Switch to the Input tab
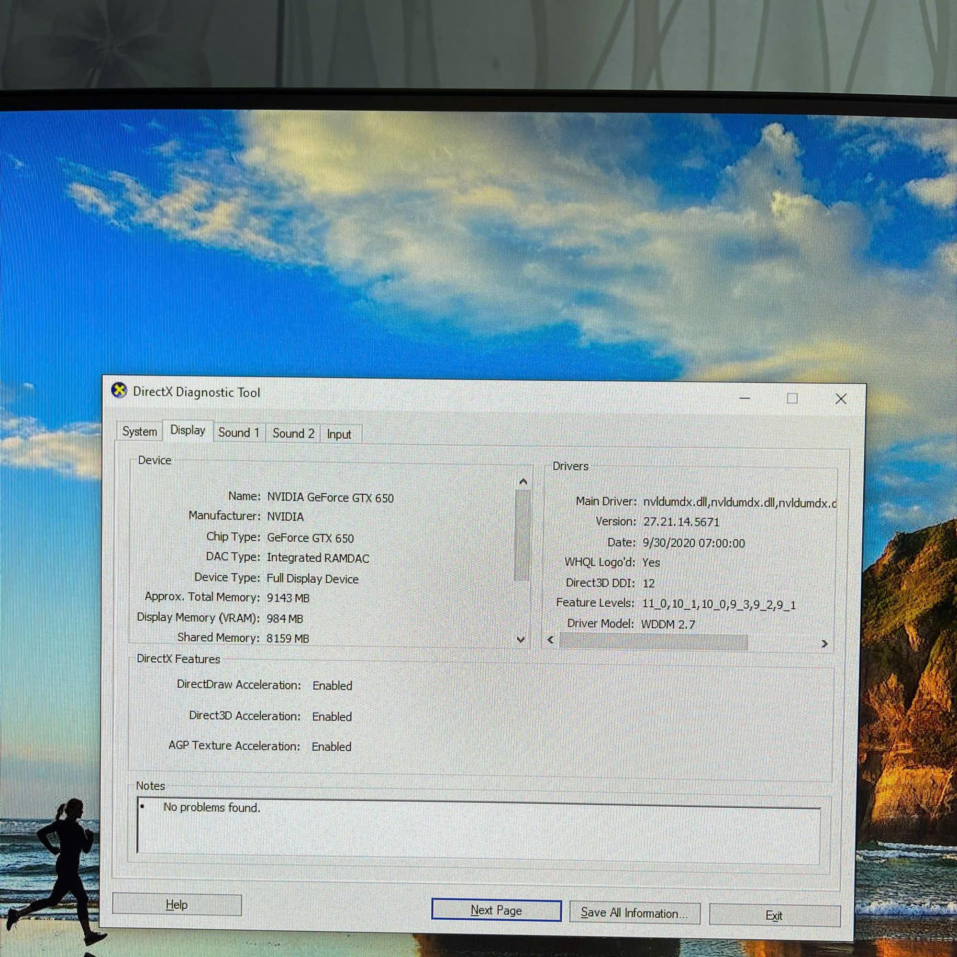This screenshot has height=957, width=957. point(339,434)
